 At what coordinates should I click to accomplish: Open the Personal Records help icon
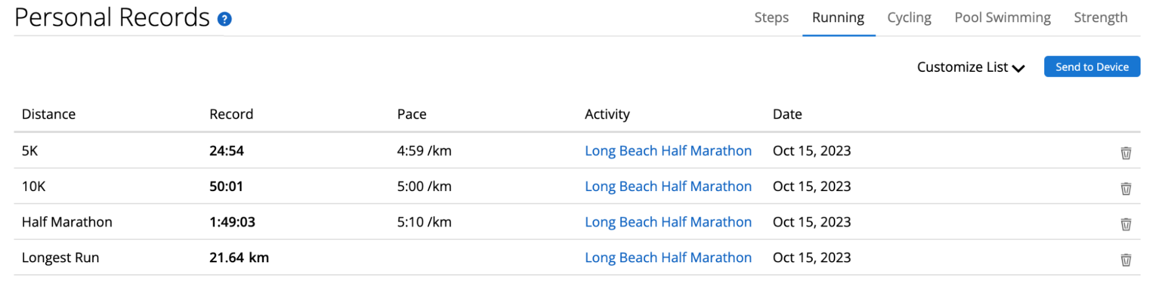pos(224,19)
